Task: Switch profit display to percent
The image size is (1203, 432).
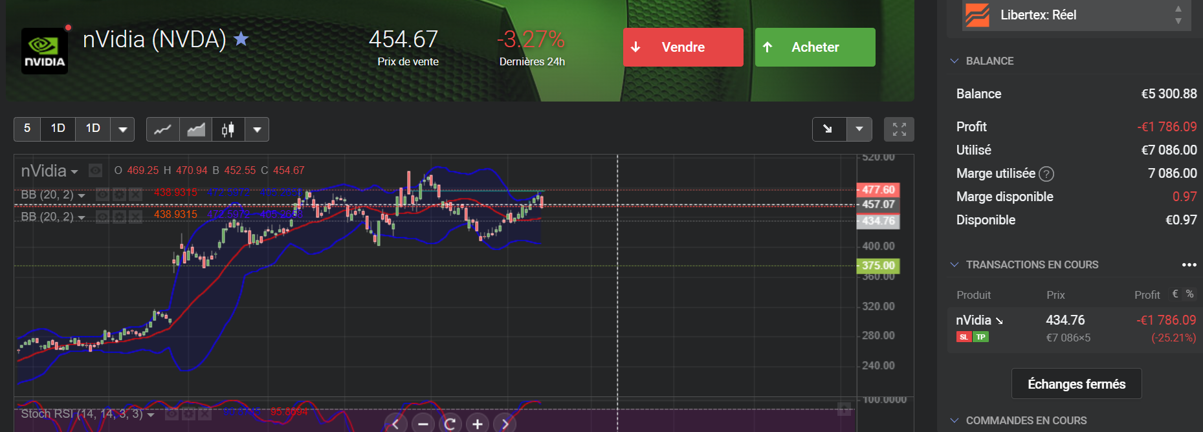Action: click(1189, 294)
